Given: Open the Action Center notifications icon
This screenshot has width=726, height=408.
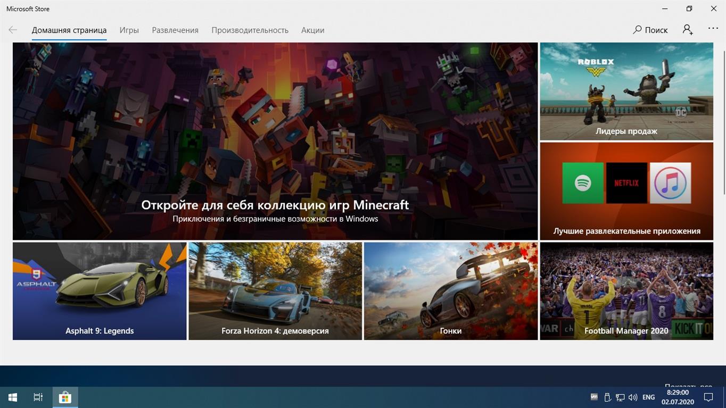Looking at the screenshot, I should point(708,397).
